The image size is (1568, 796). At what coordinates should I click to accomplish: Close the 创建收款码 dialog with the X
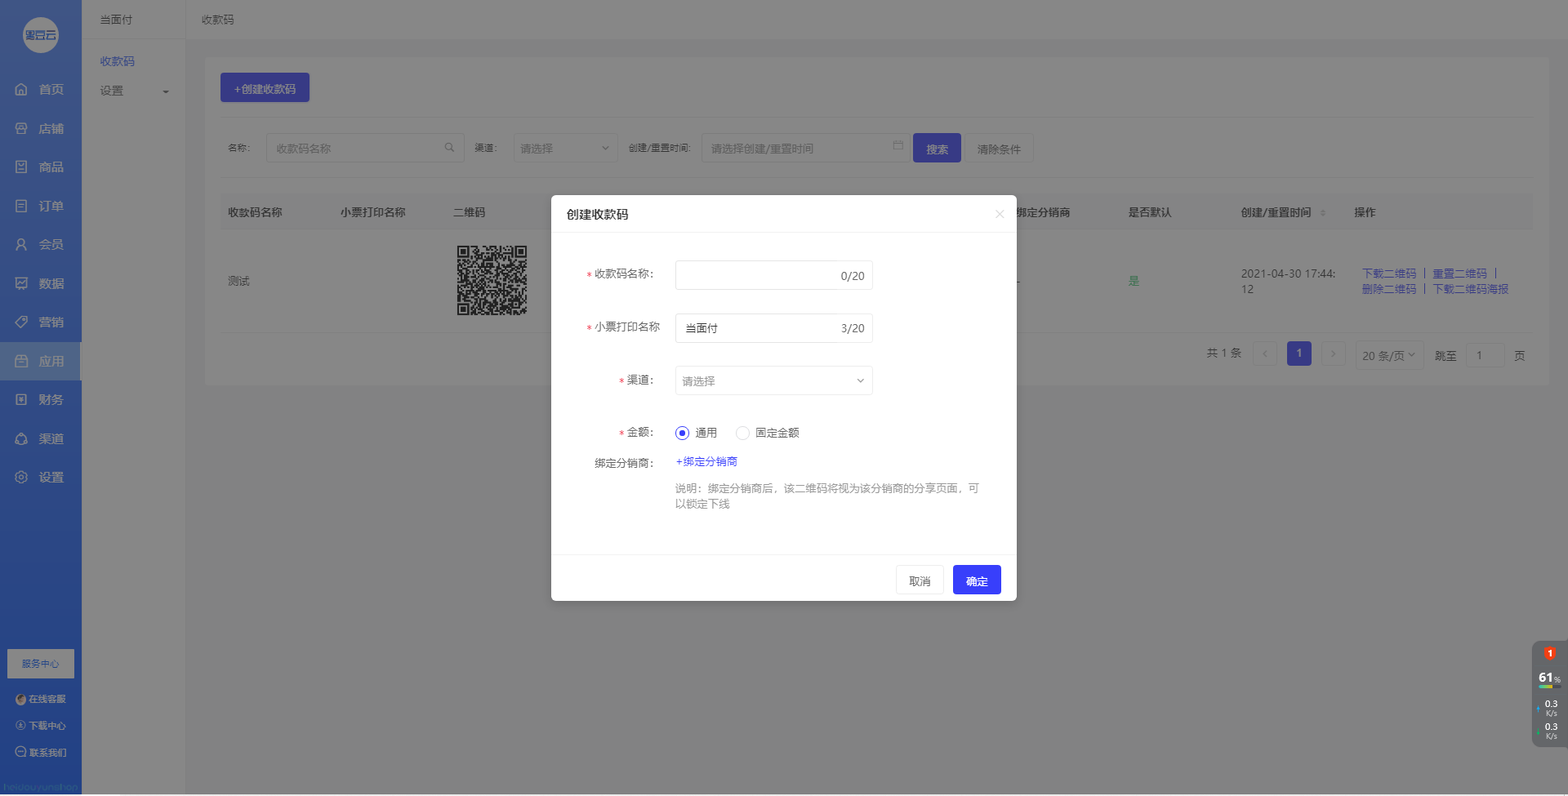coord(1000,214)
